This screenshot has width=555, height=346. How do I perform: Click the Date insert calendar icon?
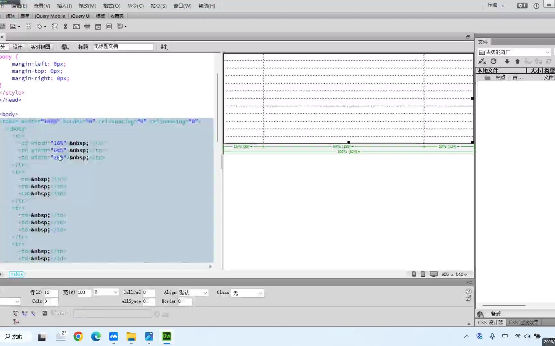click(x=98, y=27)
